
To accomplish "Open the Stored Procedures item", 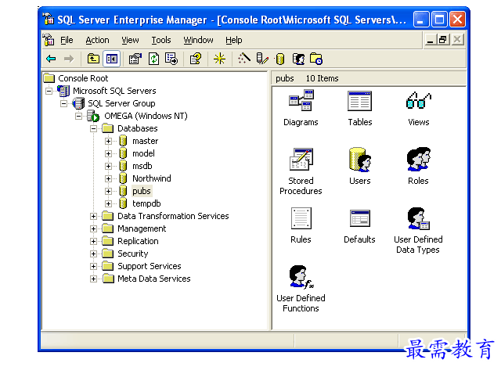I will pyautogui.click(x=301, y=171).
